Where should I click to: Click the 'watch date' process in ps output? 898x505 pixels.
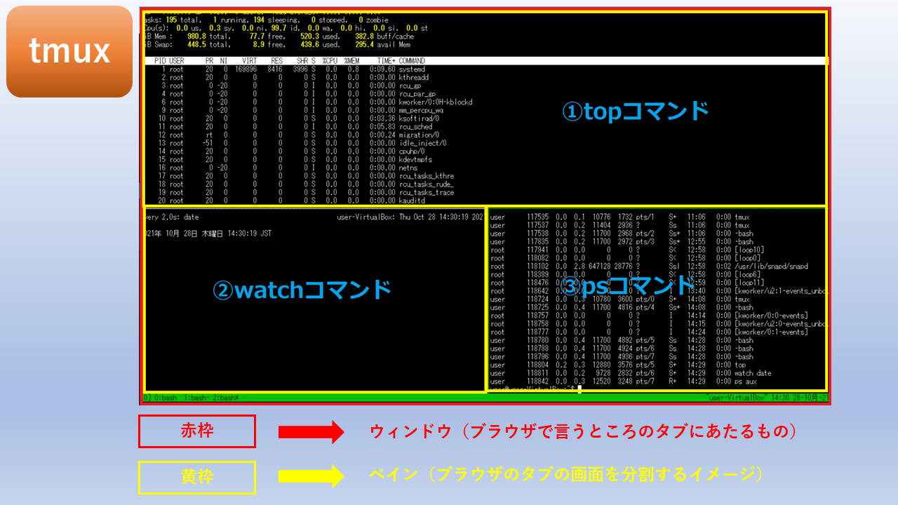753,373
